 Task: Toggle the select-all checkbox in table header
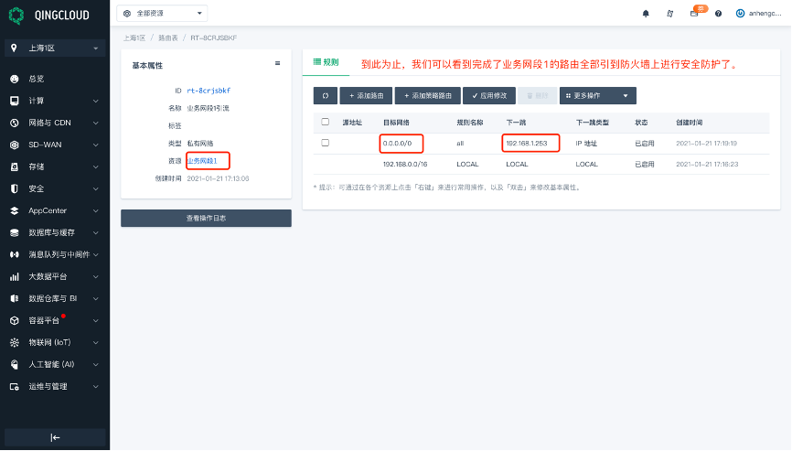[325, 122]
